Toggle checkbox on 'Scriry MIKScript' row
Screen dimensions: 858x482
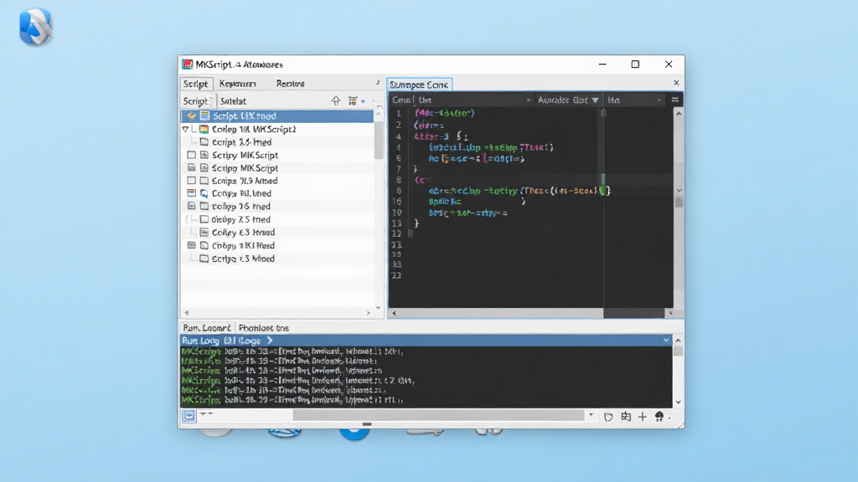191,155
